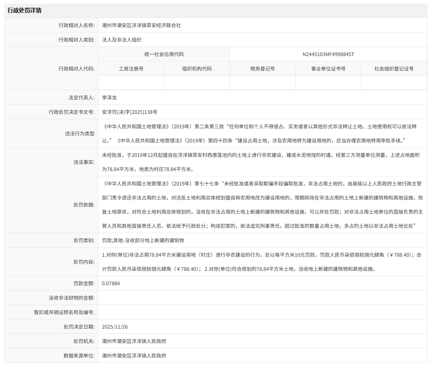Click the 社会组织登记证号 column header
The image size is (429, 367).
[394, 69]
